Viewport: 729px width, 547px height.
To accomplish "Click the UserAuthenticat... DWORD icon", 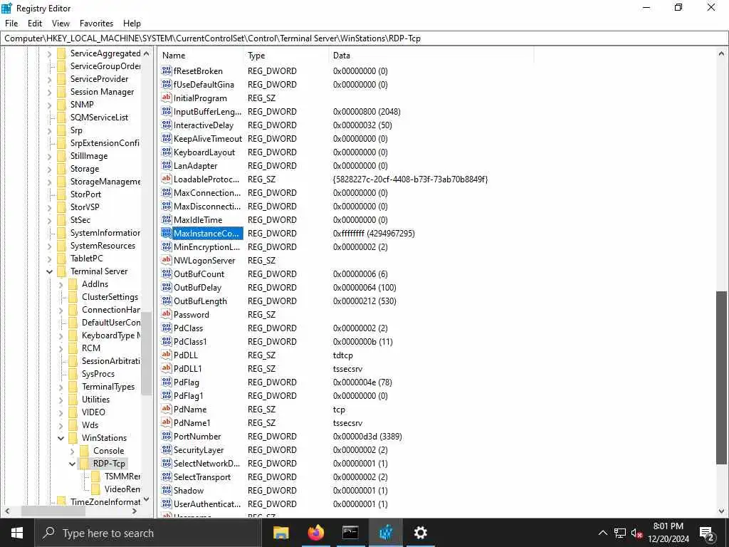I will click(x=167, y=504).
